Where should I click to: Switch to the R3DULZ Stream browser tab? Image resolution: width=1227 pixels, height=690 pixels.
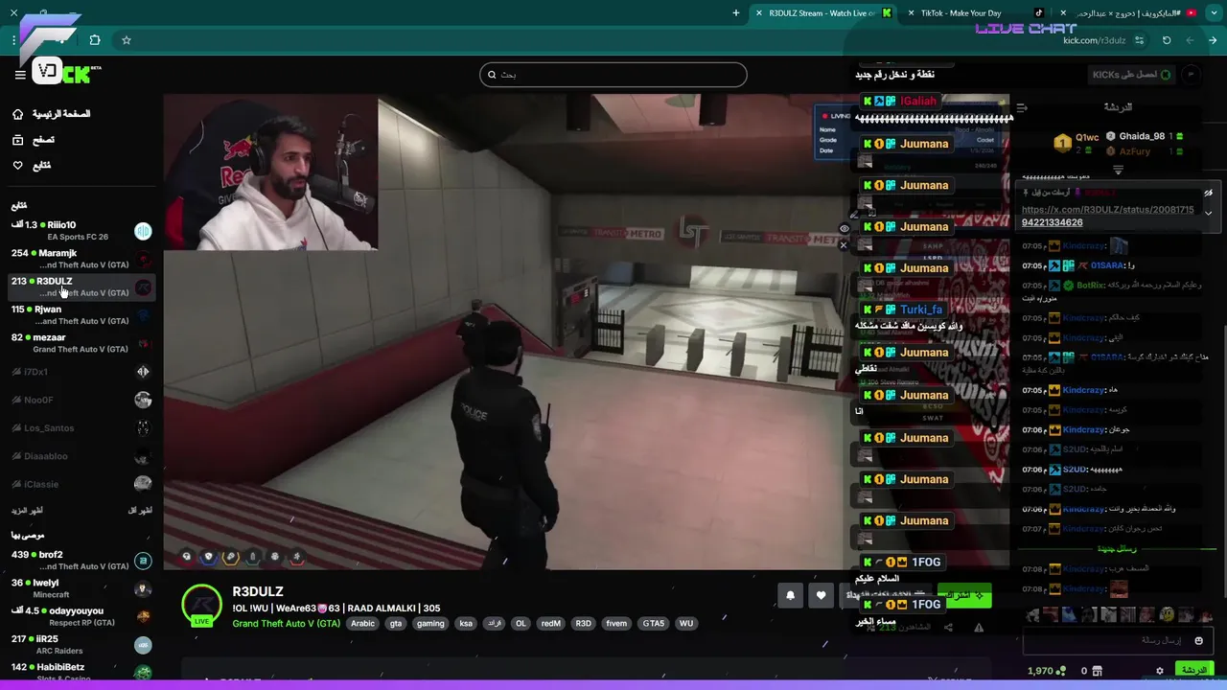[822, 12]
